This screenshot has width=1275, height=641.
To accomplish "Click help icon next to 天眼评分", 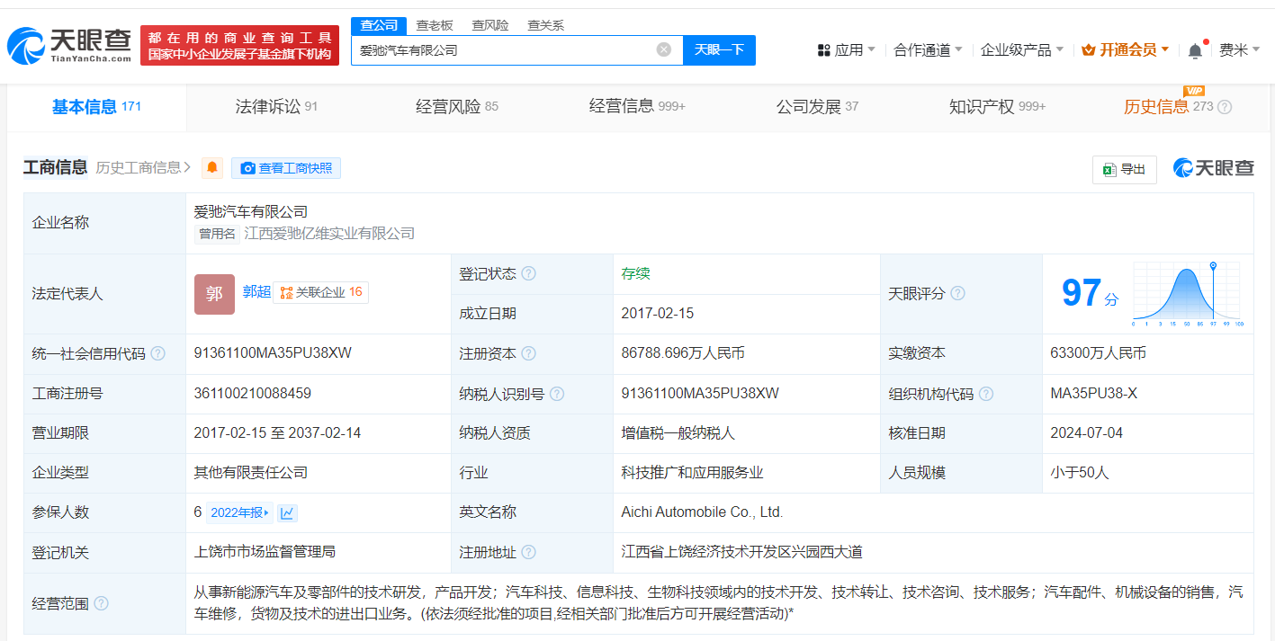I will [x=957, y=293].
